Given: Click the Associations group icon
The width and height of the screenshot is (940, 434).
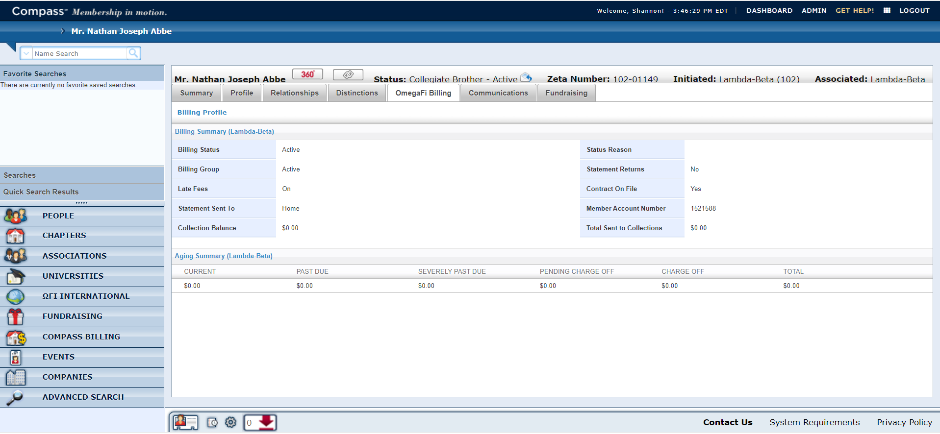Looking at the screenshot, I should tap(16, 256).
